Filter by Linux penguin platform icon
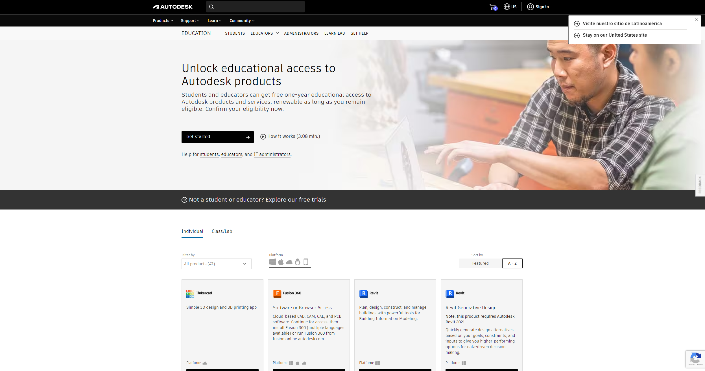Screen dimensions: 705x371 click(297, 262)
